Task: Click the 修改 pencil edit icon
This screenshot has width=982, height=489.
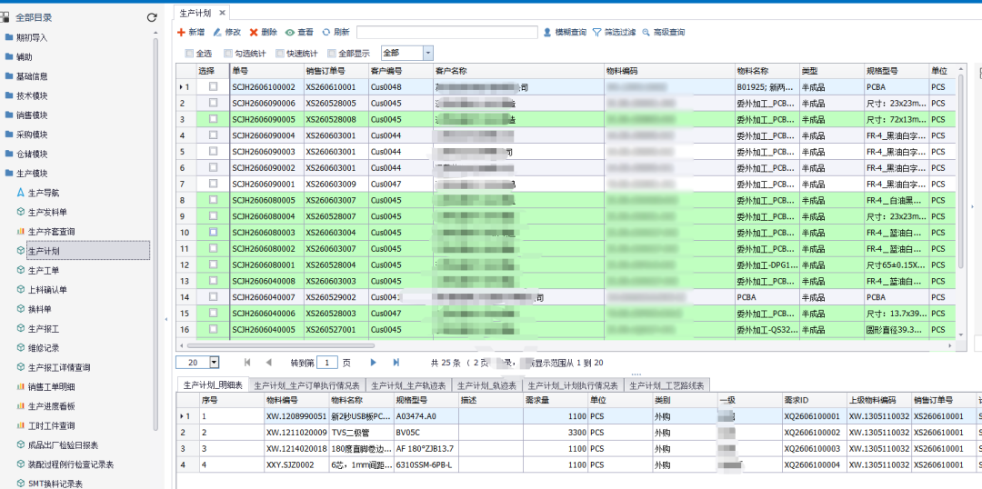Action: [217, 32]
